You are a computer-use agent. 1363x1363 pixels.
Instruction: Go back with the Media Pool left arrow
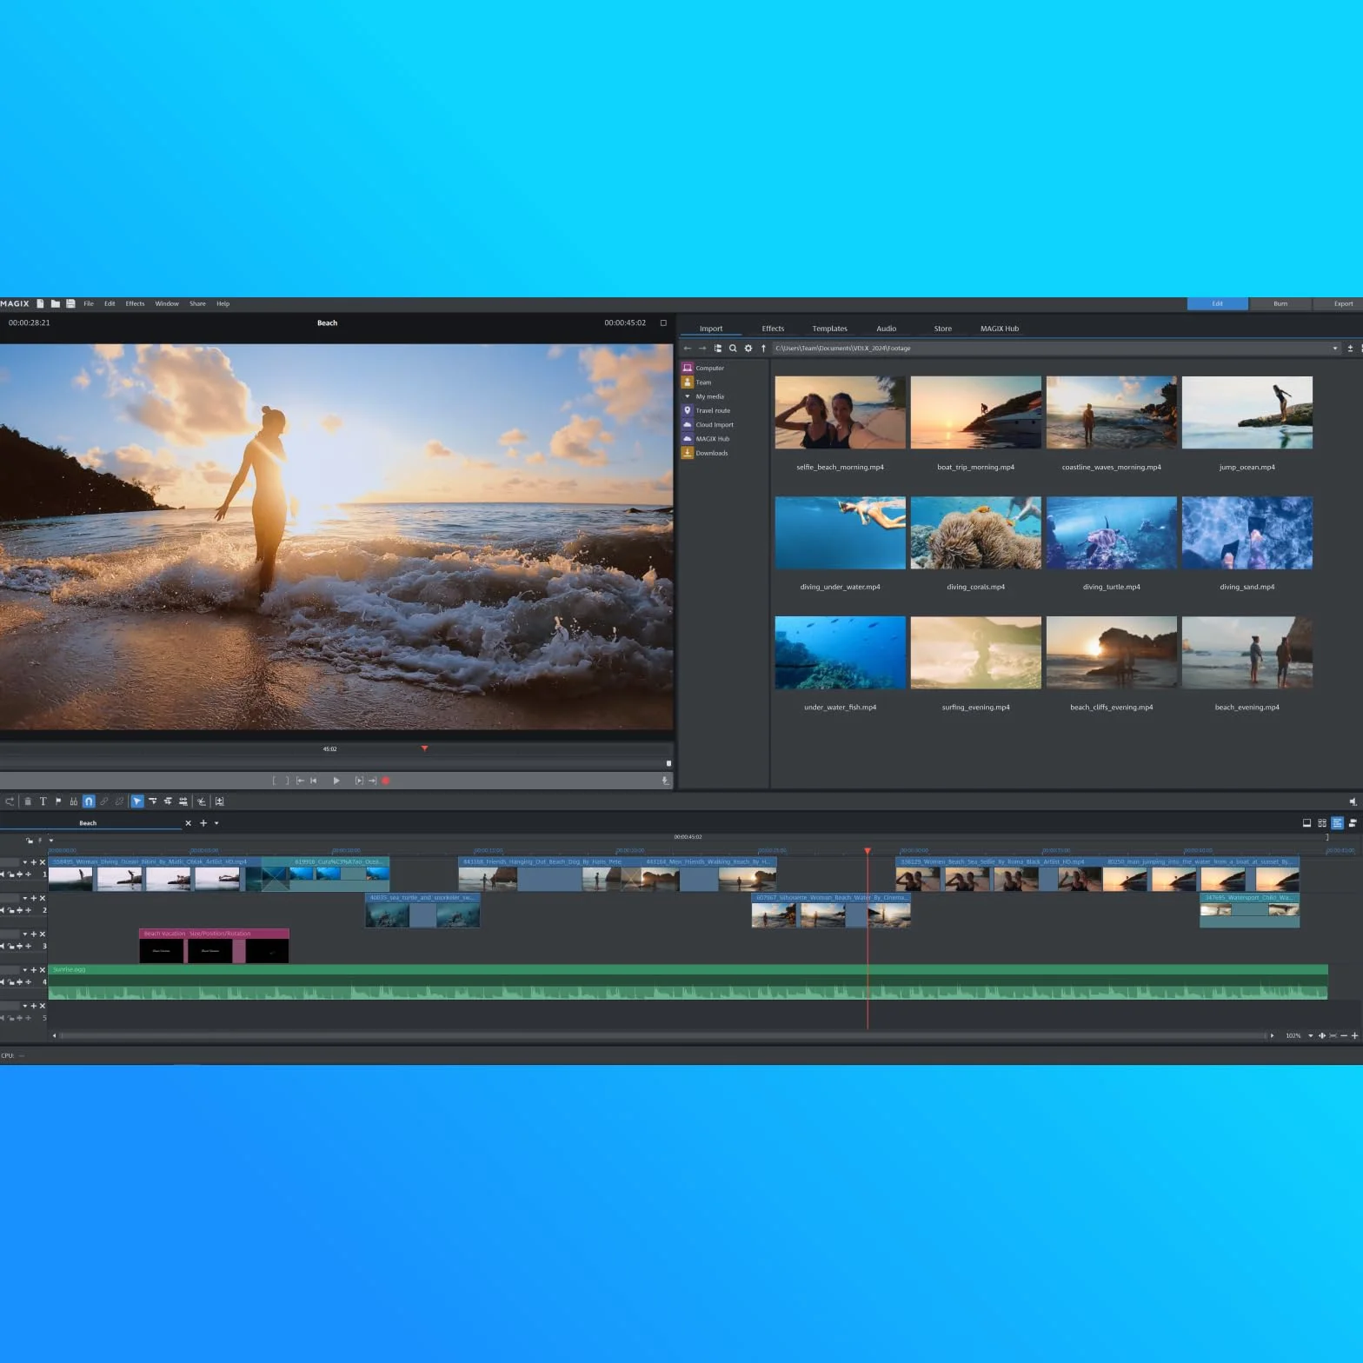(688, 348)
